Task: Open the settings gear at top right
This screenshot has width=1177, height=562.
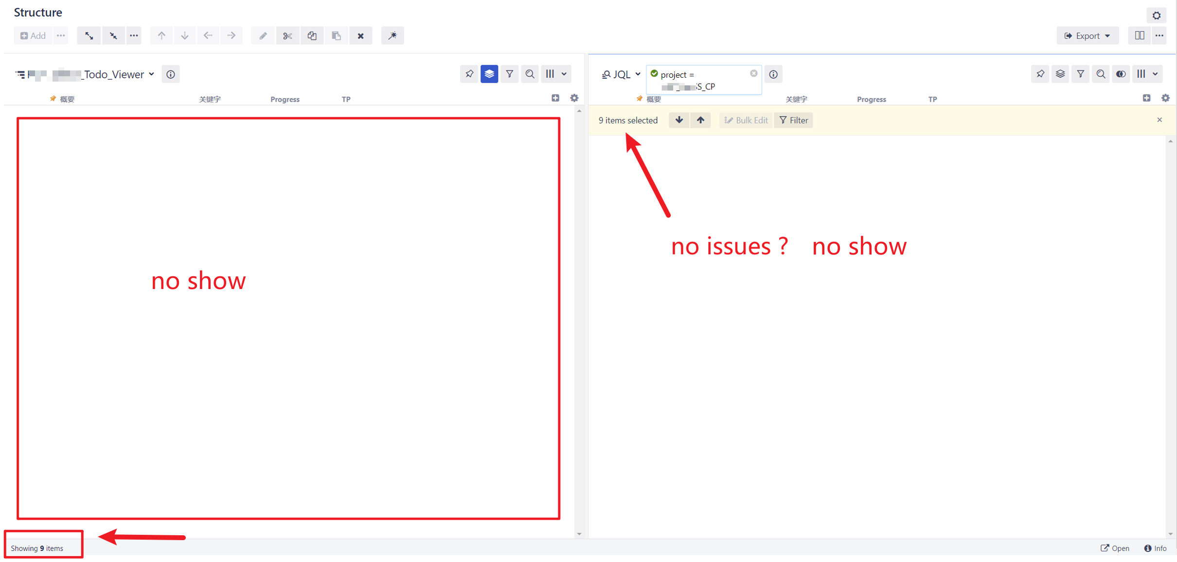Action: (x=1157, y=16)
